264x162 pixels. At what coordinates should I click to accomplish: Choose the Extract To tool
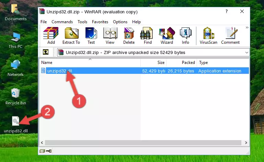[71, 36]
